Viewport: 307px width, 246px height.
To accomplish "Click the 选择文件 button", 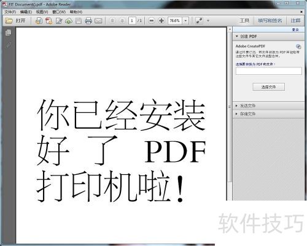I will click(x=268, y=87).
